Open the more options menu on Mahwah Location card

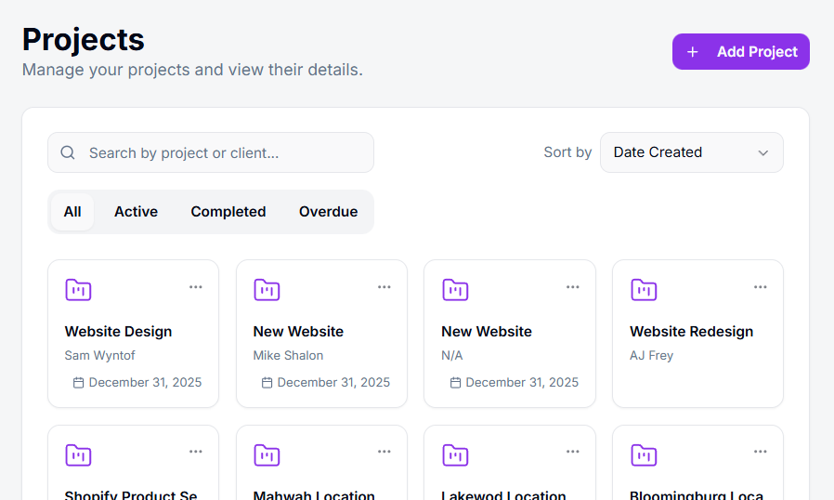click(384, 452)
